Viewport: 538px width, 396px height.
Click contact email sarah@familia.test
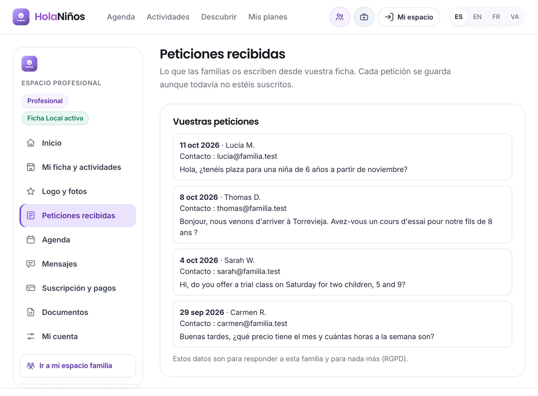pos(248,272)
